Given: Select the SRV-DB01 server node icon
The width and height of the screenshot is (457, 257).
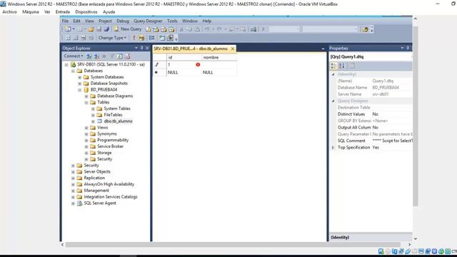Looking at the screenshot, I should coord(74,64).
